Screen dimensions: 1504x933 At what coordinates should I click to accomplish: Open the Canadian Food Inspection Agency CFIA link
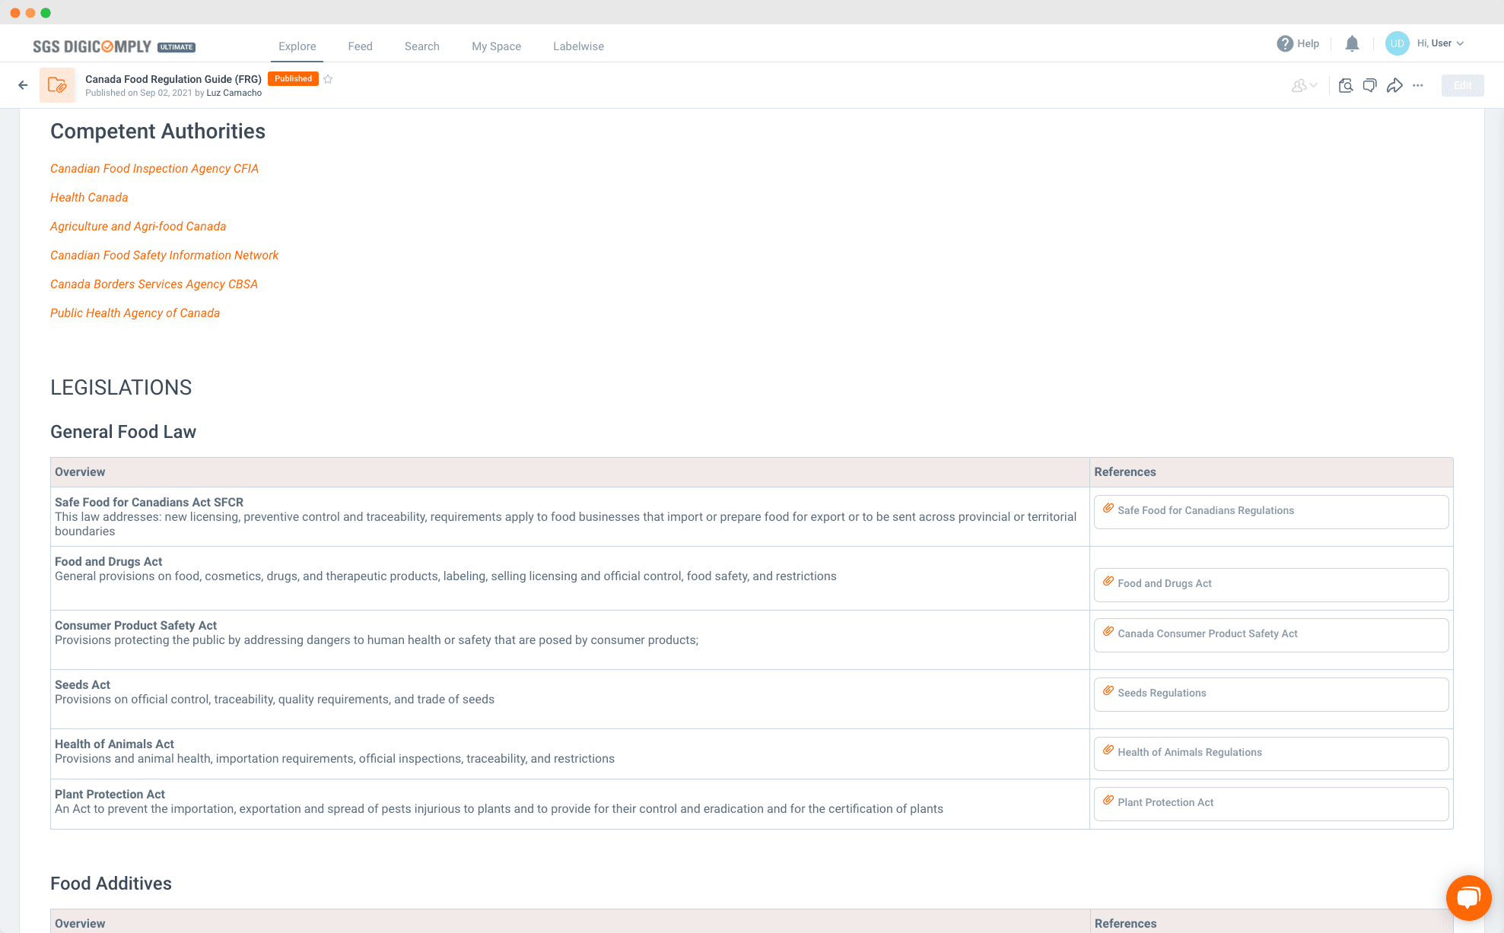(154, 169)
